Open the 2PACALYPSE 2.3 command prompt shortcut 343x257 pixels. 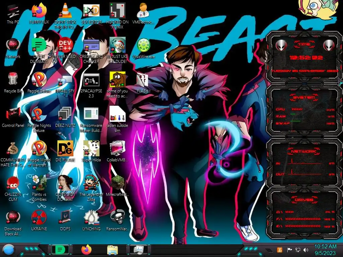tap(91, 85)
